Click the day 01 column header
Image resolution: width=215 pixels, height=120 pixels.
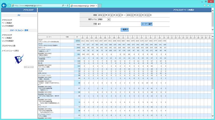83,37
